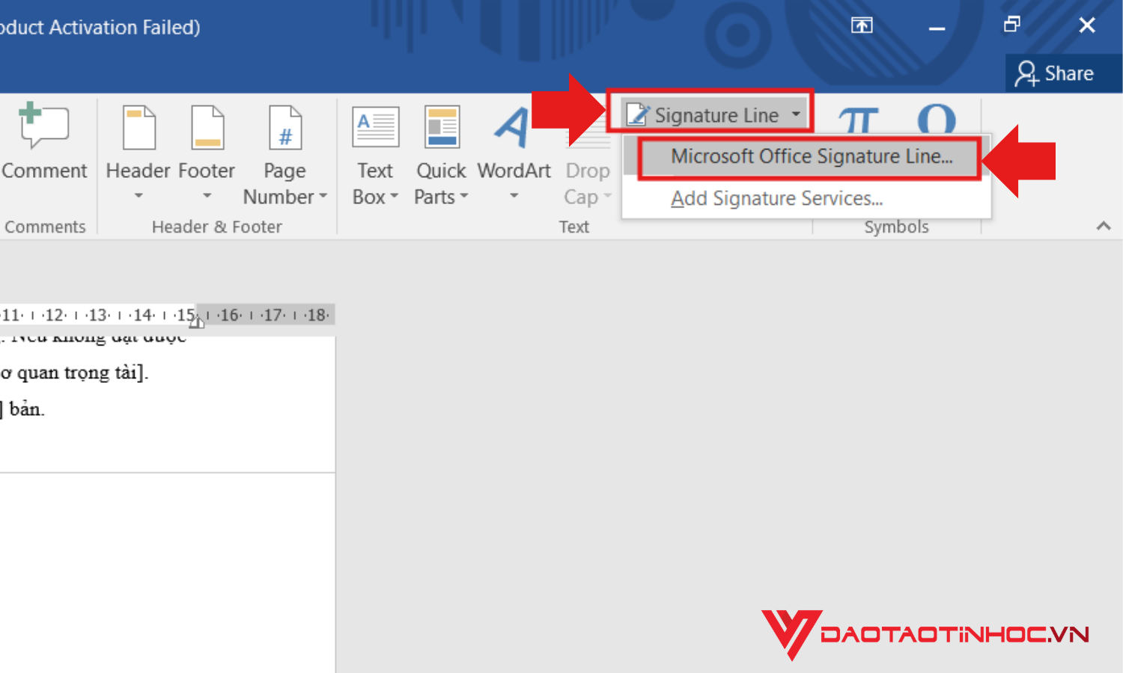Click the Share button
Viewport: 1123px width, 673px height.
pyautogui.click(x=1055, y=73)
